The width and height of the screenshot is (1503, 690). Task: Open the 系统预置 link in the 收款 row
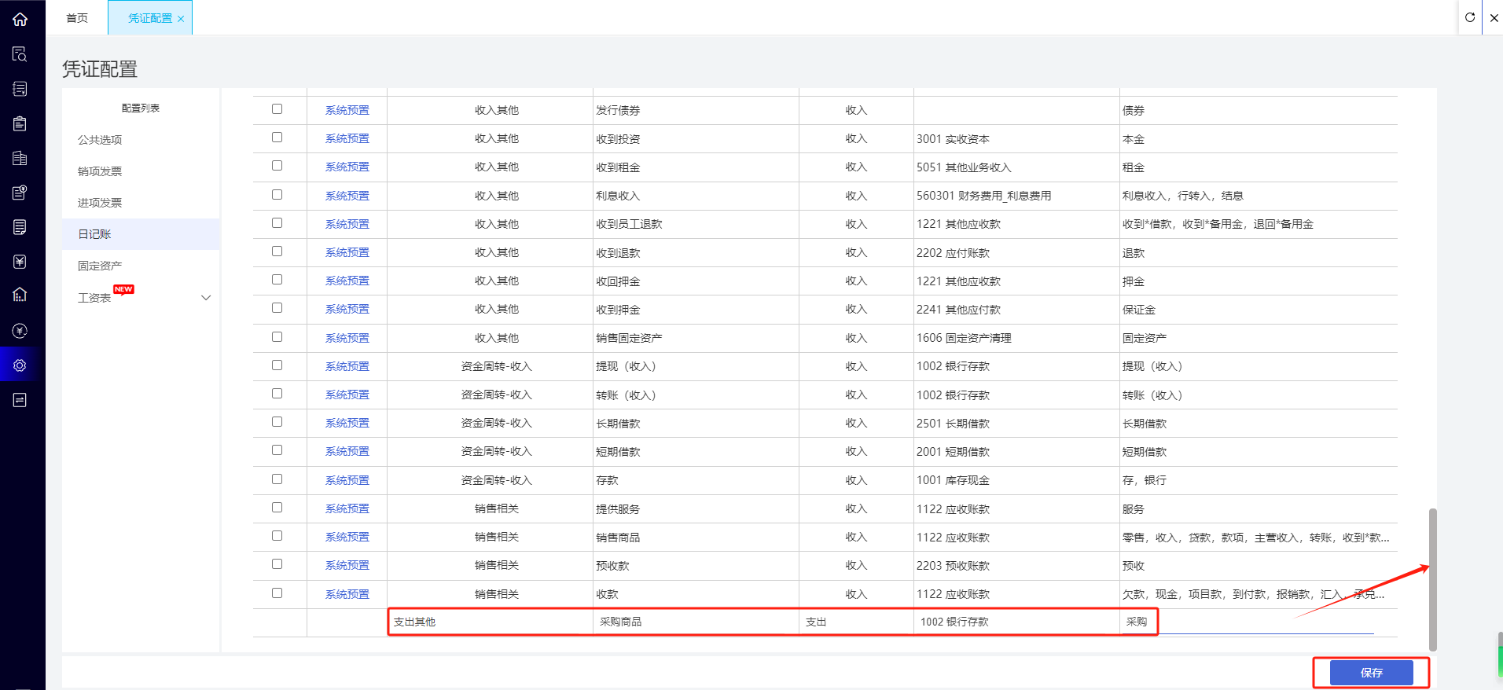[x=347, y=594]
